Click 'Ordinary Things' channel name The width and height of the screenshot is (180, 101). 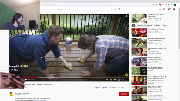click(x=152, y=31)
